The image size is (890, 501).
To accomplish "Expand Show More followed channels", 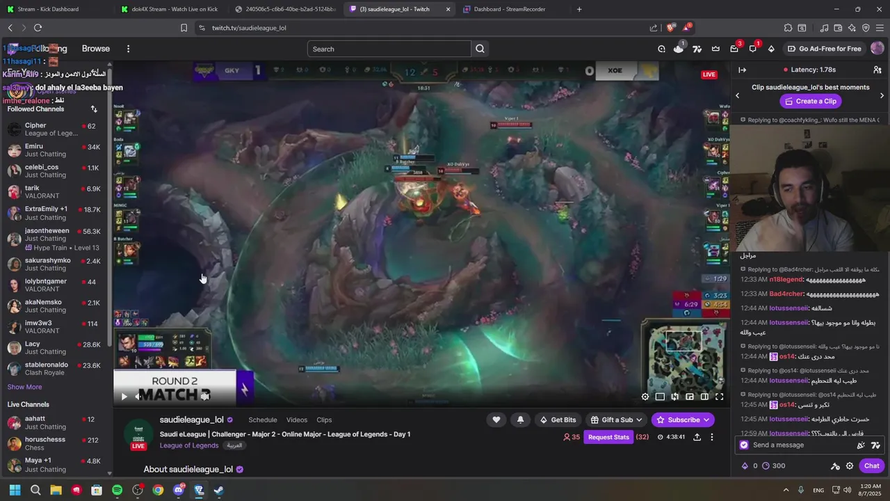I will (x=24, y=387).
